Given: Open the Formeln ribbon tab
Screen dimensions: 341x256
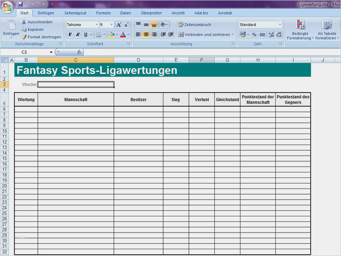Looking at the screenshot, I should click(103, 13).
